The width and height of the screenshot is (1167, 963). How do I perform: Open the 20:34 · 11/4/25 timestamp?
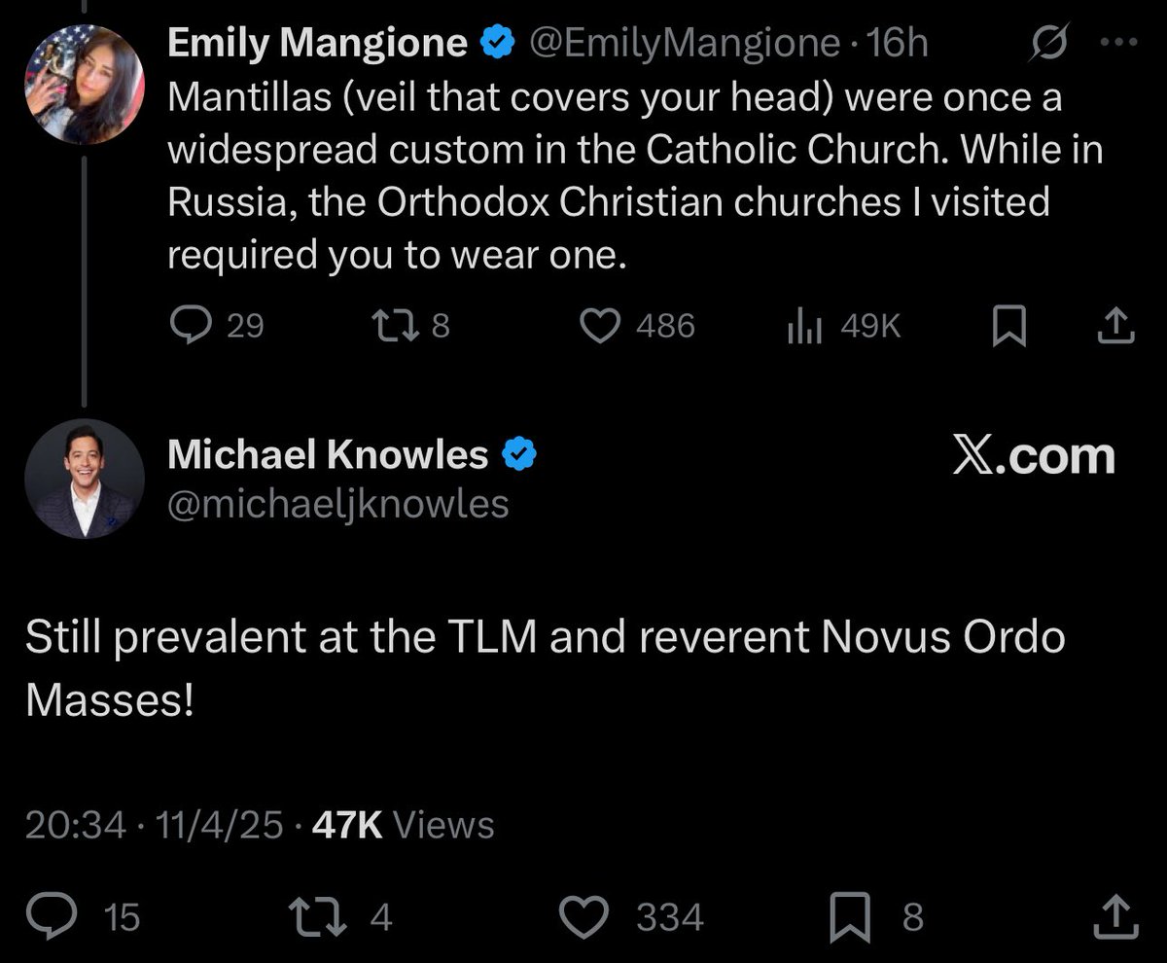tap(155, 826)
